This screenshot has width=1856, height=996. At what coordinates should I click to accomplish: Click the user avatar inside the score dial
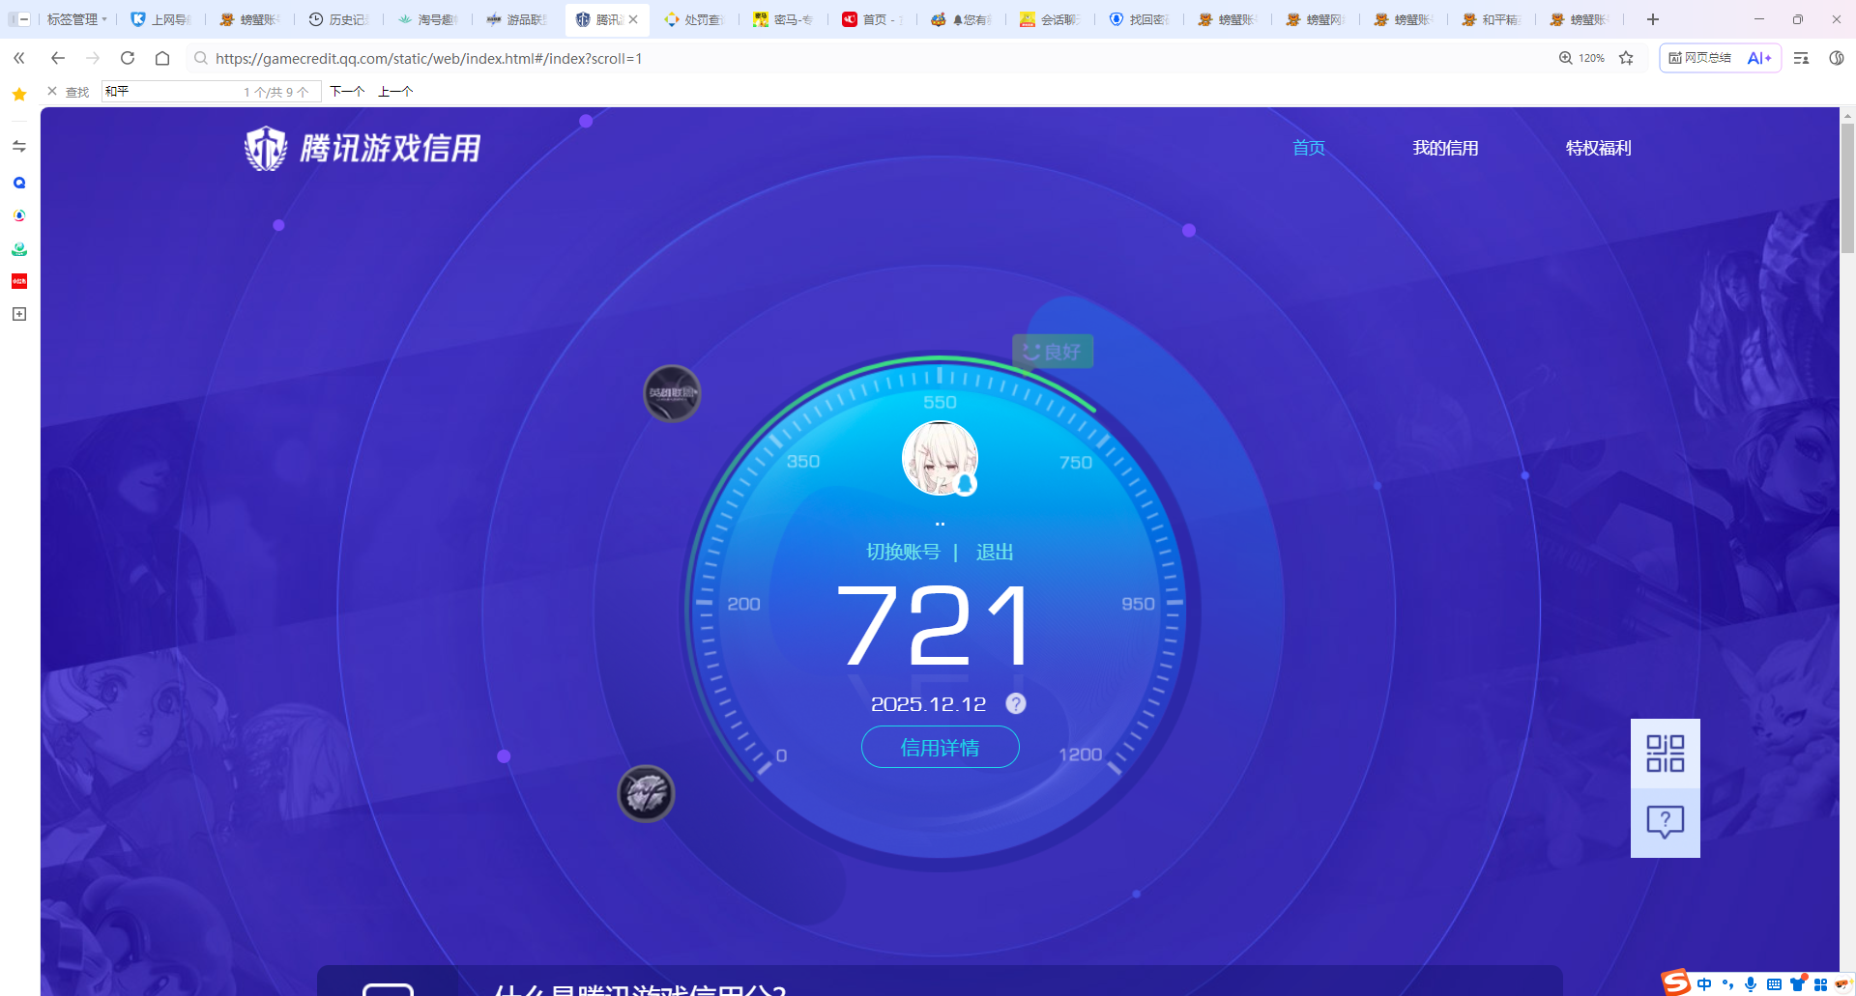pos(939,457)
